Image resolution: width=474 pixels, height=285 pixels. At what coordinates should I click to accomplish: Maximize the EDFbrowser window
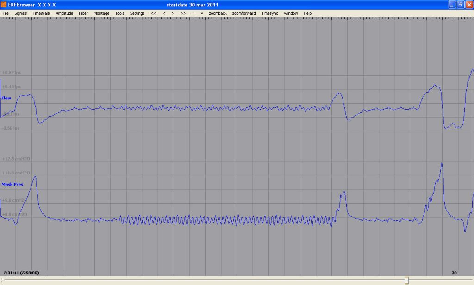(x=461, y=5)
